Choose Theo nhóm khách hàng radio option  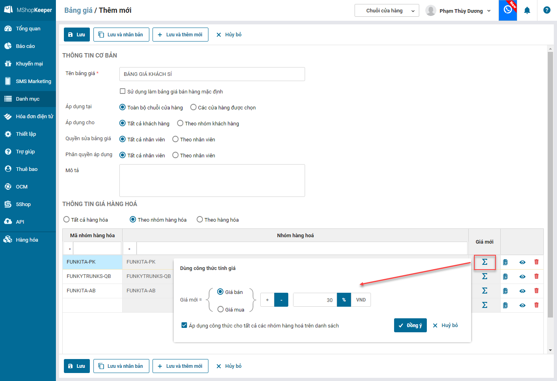(180, 123)
